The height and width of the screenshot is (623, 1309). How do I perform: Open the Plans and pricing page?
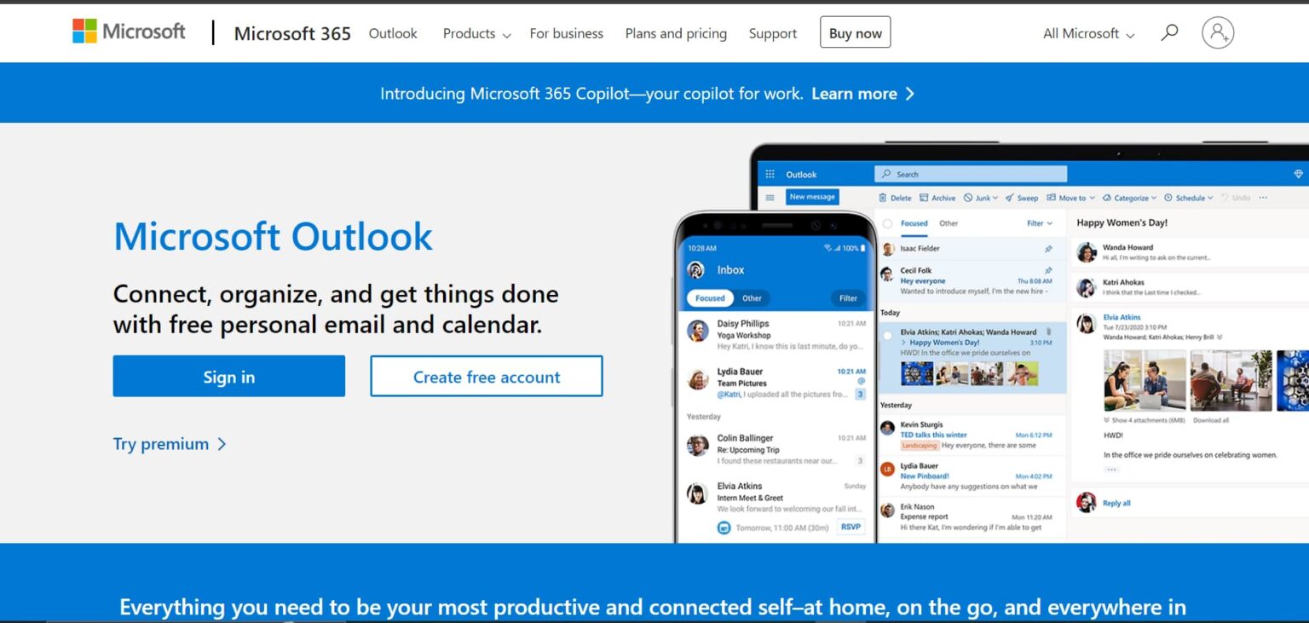[x=675, y=33]
